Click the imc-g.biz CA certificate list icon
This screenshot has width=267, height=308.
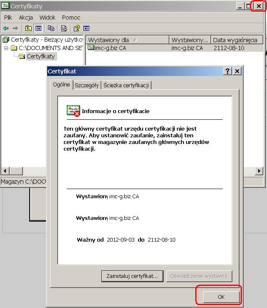pos(91,48)
